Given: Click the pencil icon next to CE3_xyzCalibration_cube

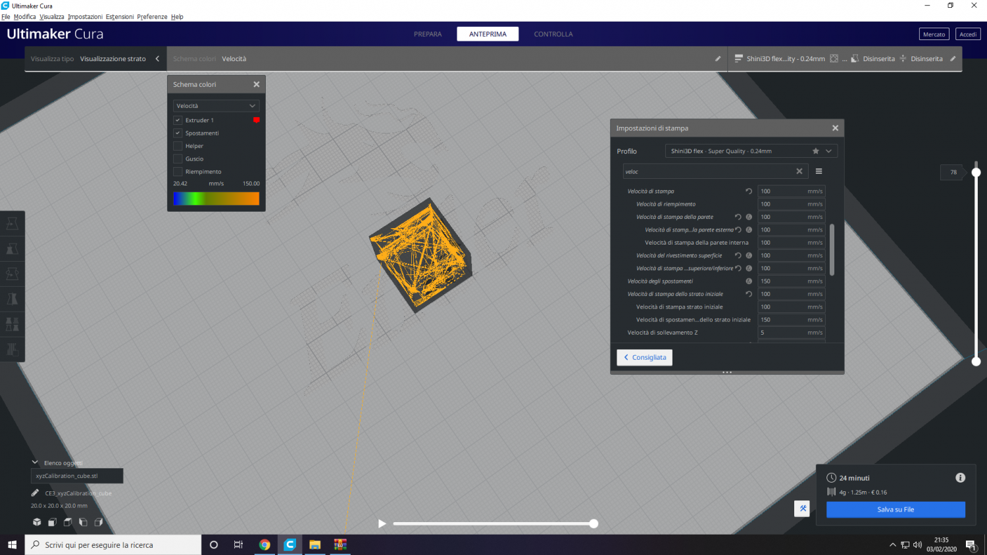Looking at the screenshot, I should (35, 493).
